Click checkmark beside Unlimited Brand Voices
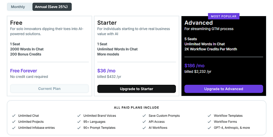 (79, 116)
